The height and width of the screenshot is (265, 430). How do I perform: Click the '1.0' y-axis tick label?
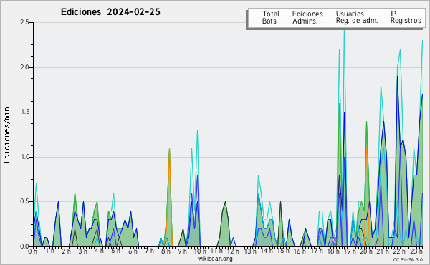click(x=24, y=157)
